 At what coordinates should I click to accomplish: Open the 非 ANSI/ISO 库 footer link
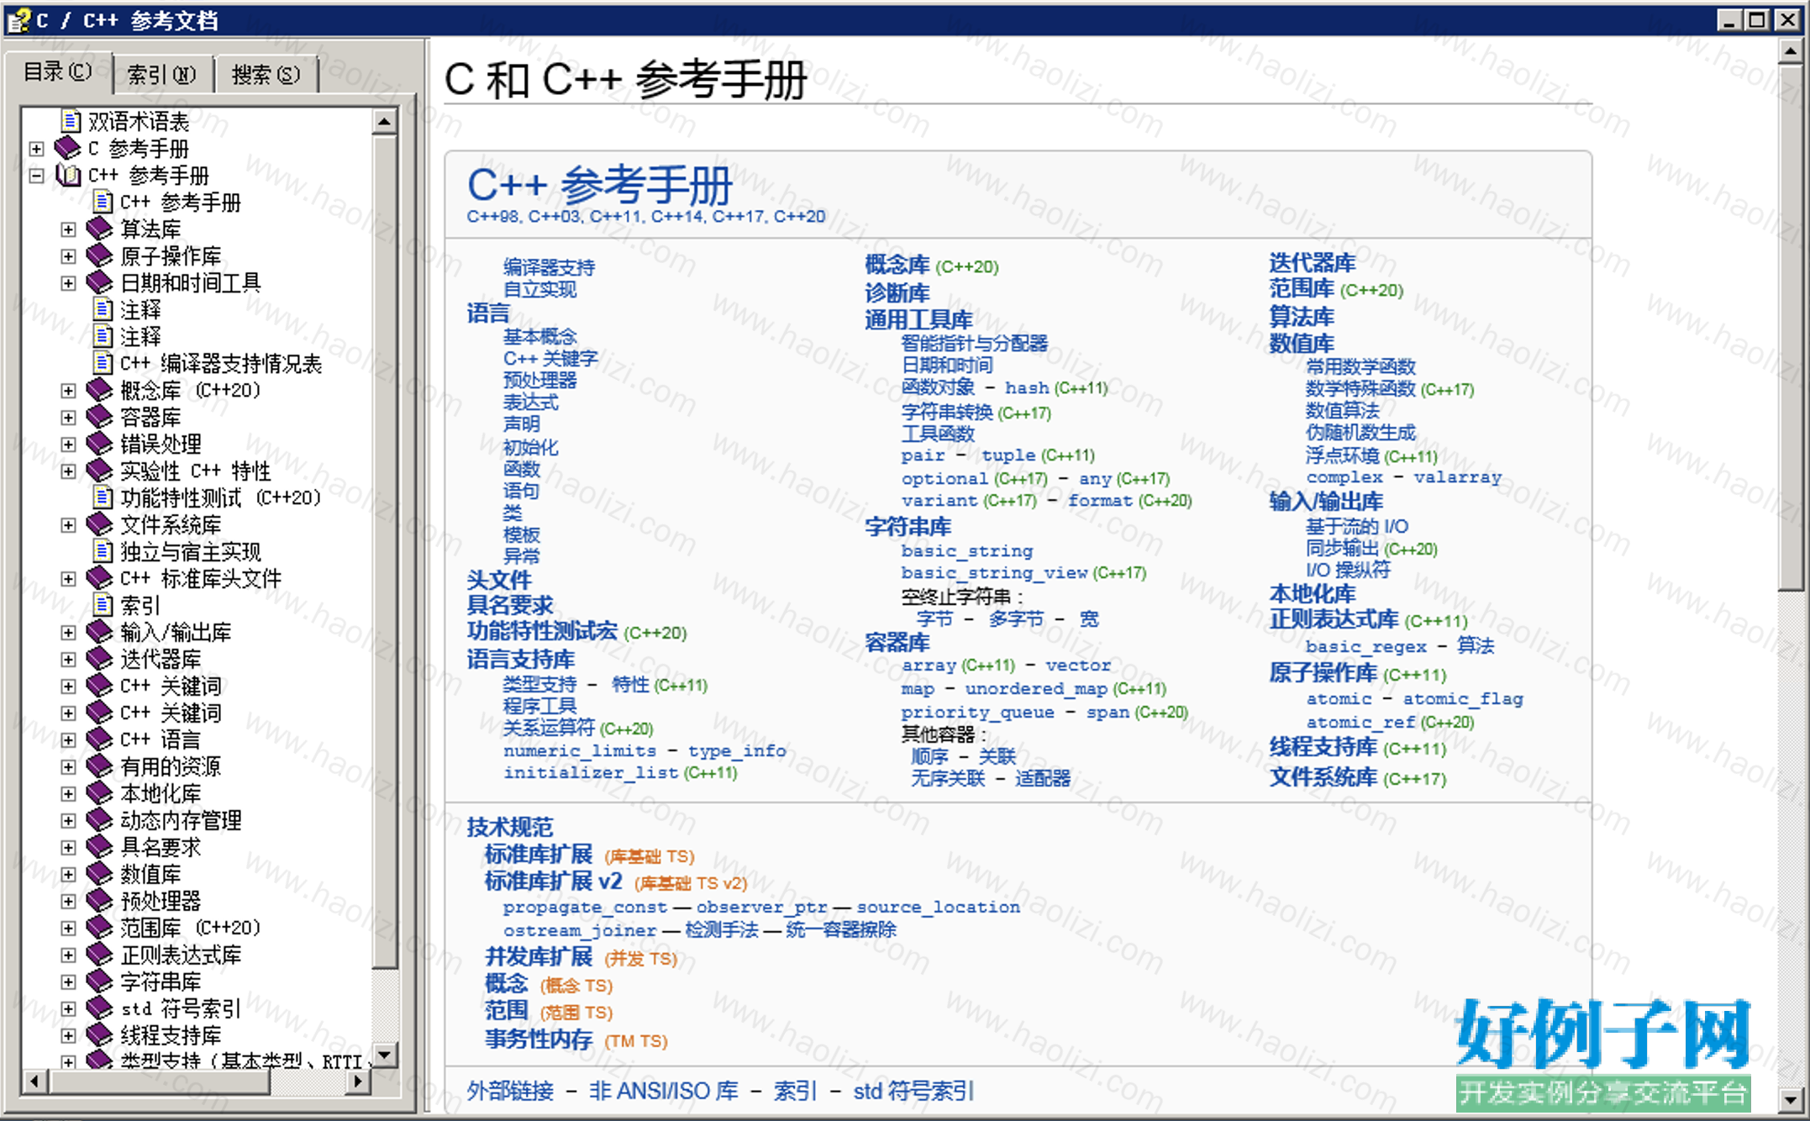[x=663, y=1091]
